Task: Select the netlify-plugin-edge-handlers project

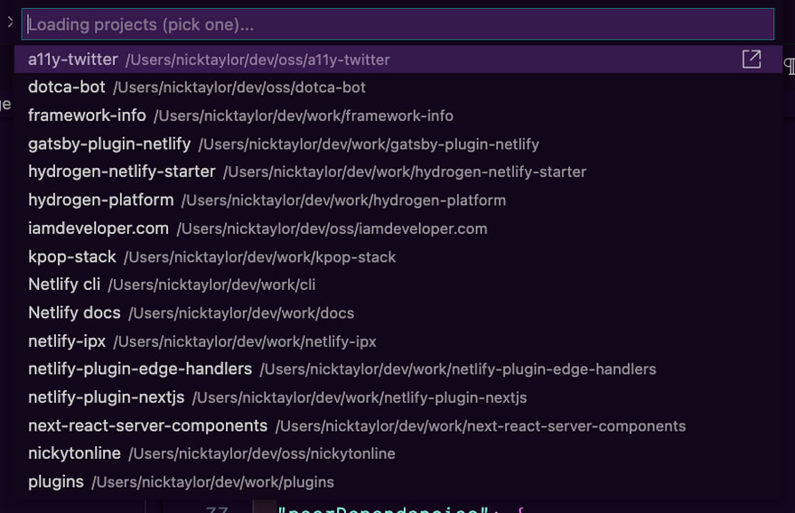Action: pyautogui.click(x=398, y=369)
